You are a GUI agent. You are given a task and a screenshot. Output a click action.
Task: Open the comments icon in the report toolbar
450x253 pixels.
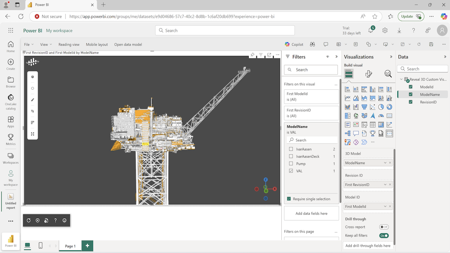point(326,44)
